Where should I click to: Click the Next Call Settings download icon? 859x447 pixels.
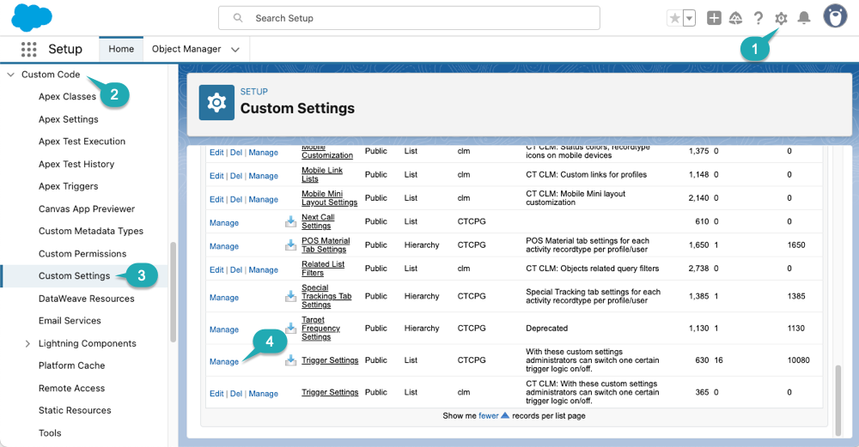[290, 221]
